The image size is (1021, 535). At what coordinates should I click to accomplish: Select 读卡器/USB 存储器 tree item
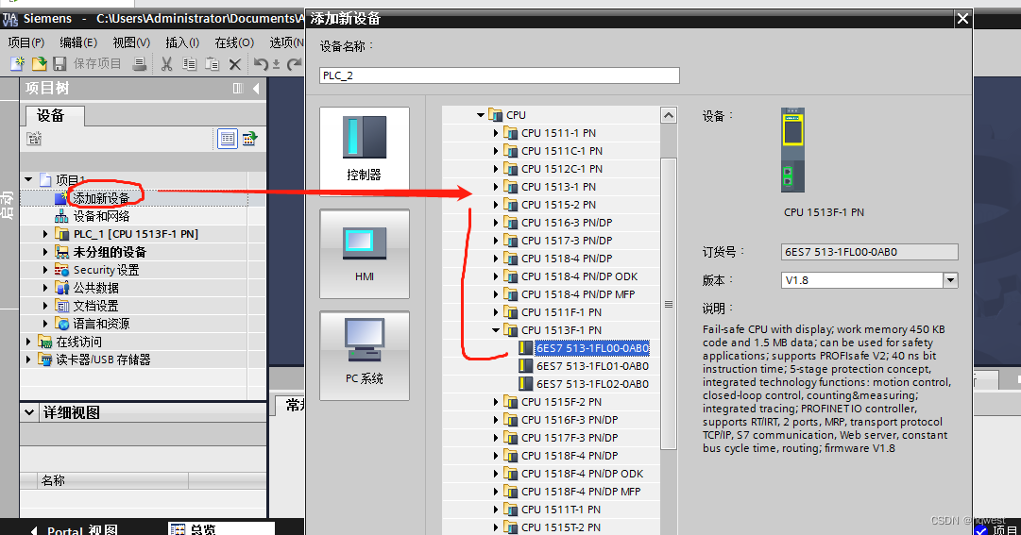point(103,359)
